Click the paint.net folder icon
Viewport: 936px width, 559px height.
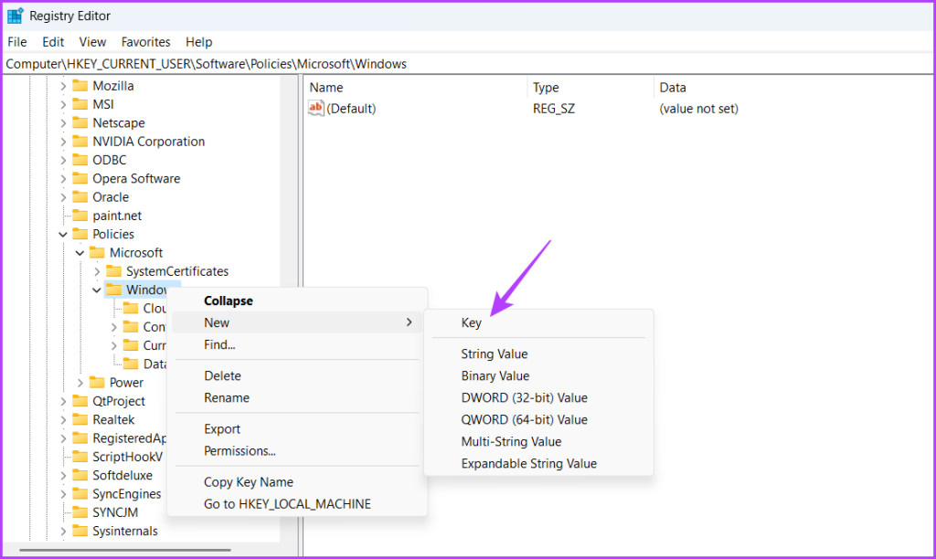pyautogui.click(x=80, y=215)
